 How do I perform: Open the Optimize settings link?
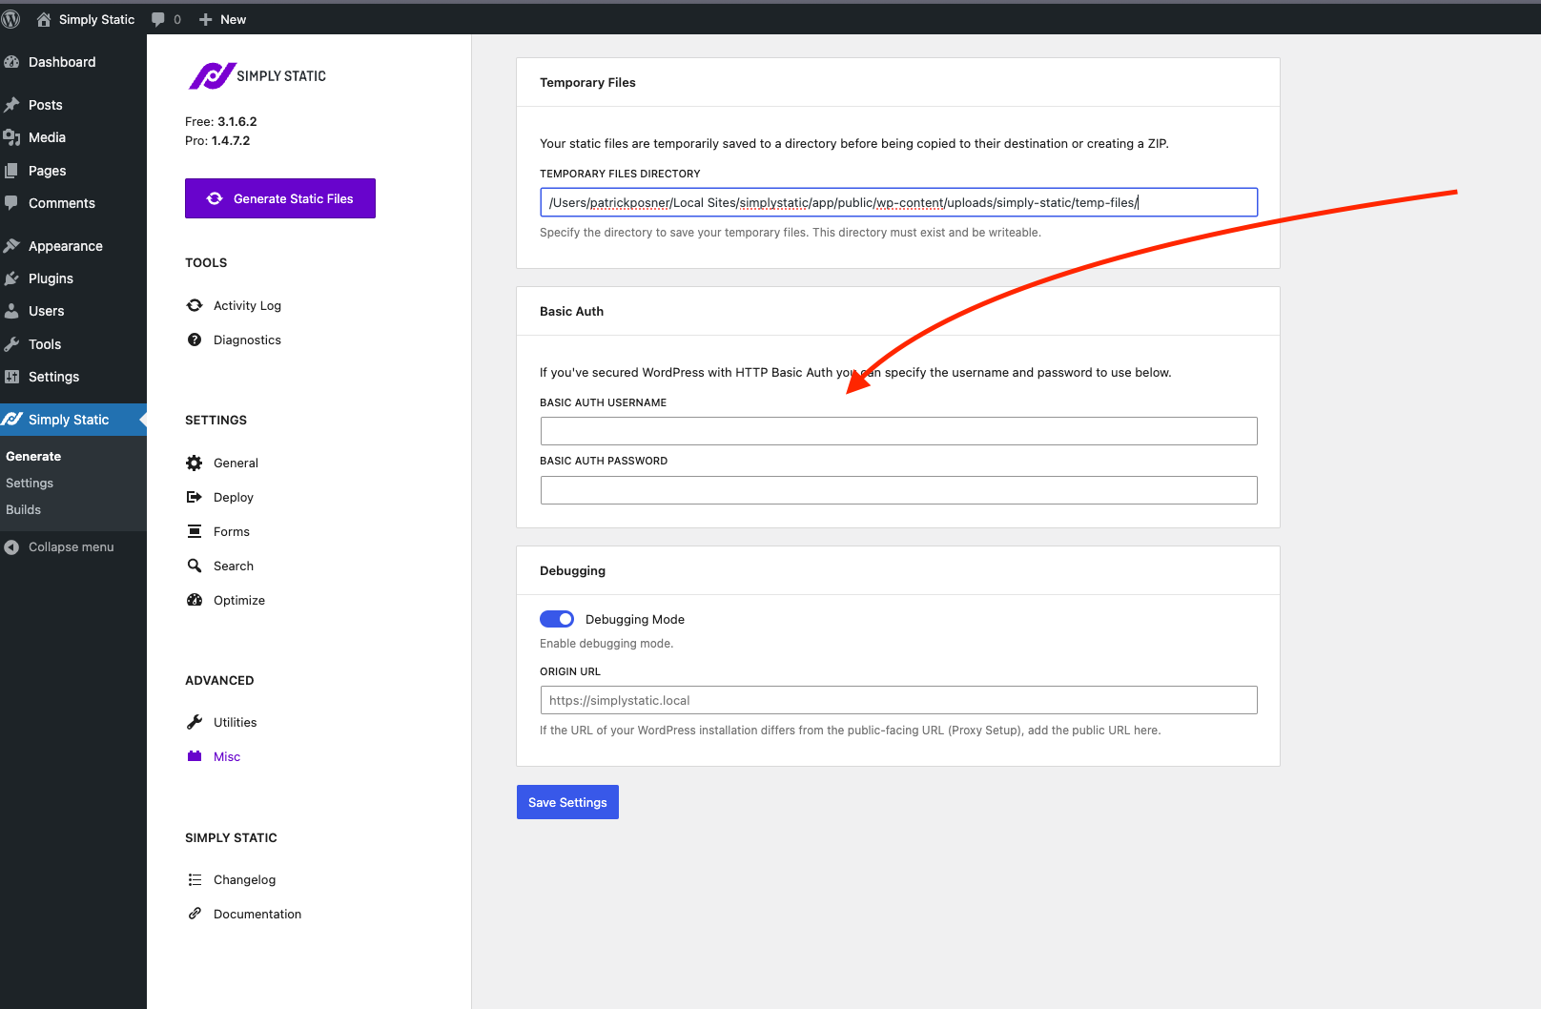[239, 600]
